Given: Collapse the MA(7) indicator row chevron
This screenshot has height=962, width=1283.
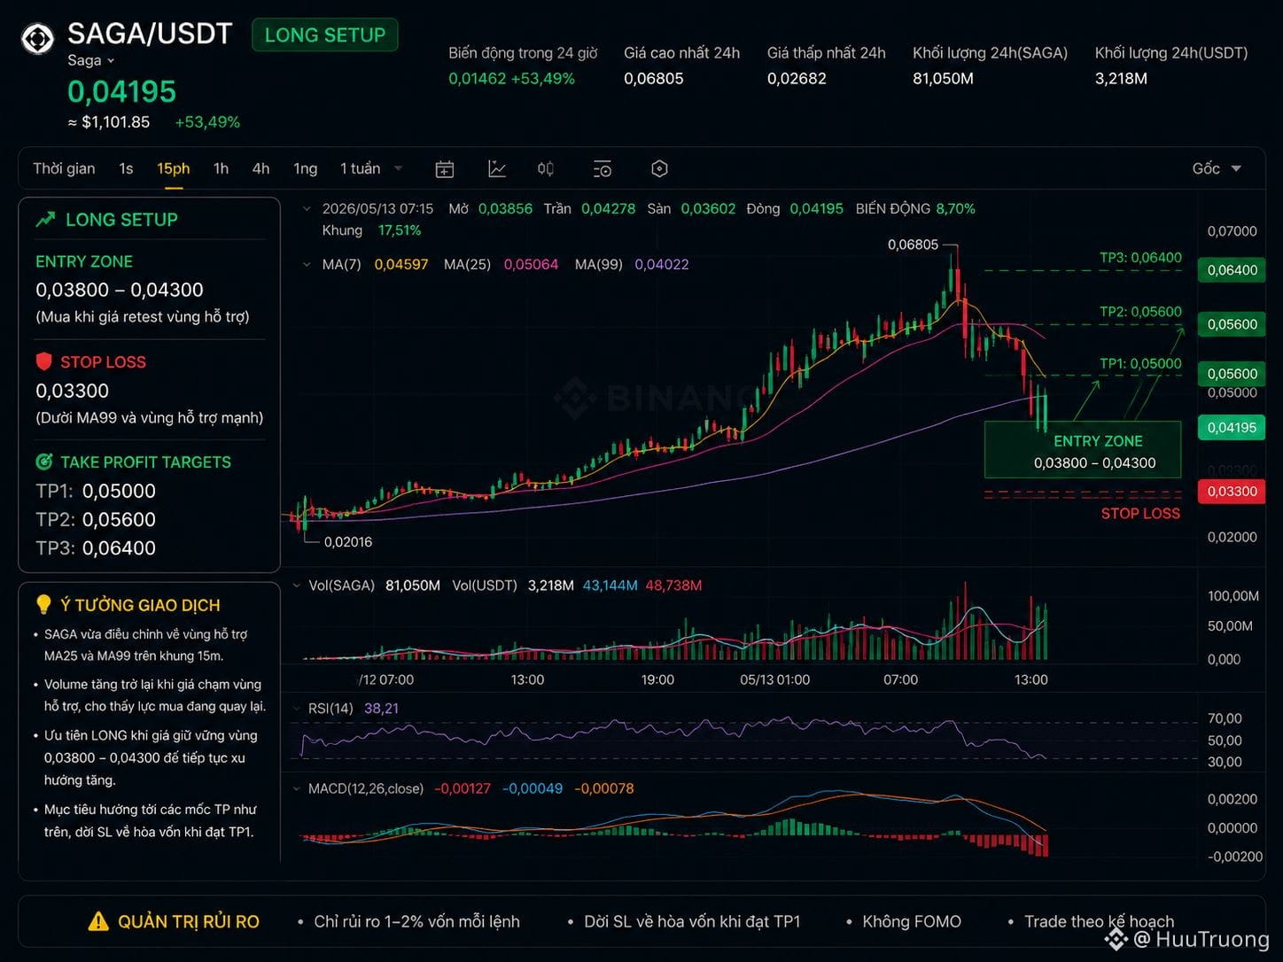Looking at the screenshot, I should click(x=307, y=264).
